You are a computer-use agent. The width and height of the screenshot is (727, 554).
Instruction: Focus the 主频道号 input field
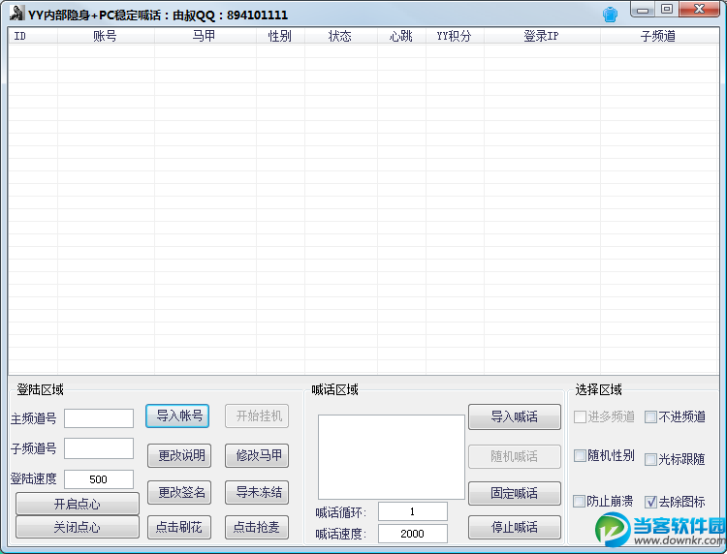pyautogui.click(x=99, y=418)
